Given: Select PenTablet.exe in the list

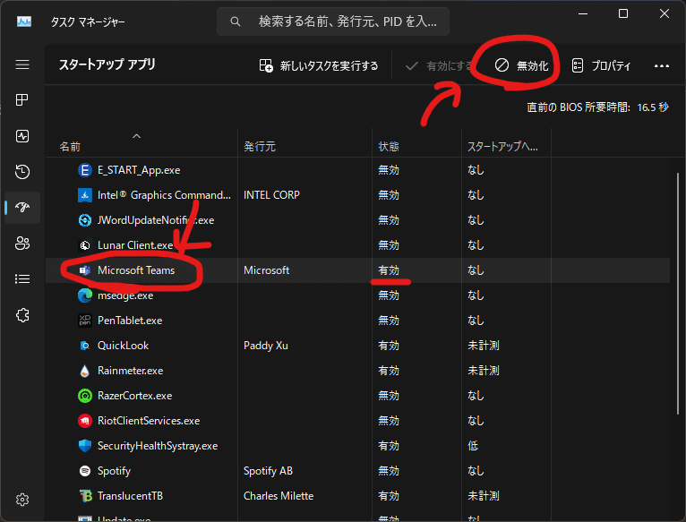Looking at the screenshot, I should 130,321.
